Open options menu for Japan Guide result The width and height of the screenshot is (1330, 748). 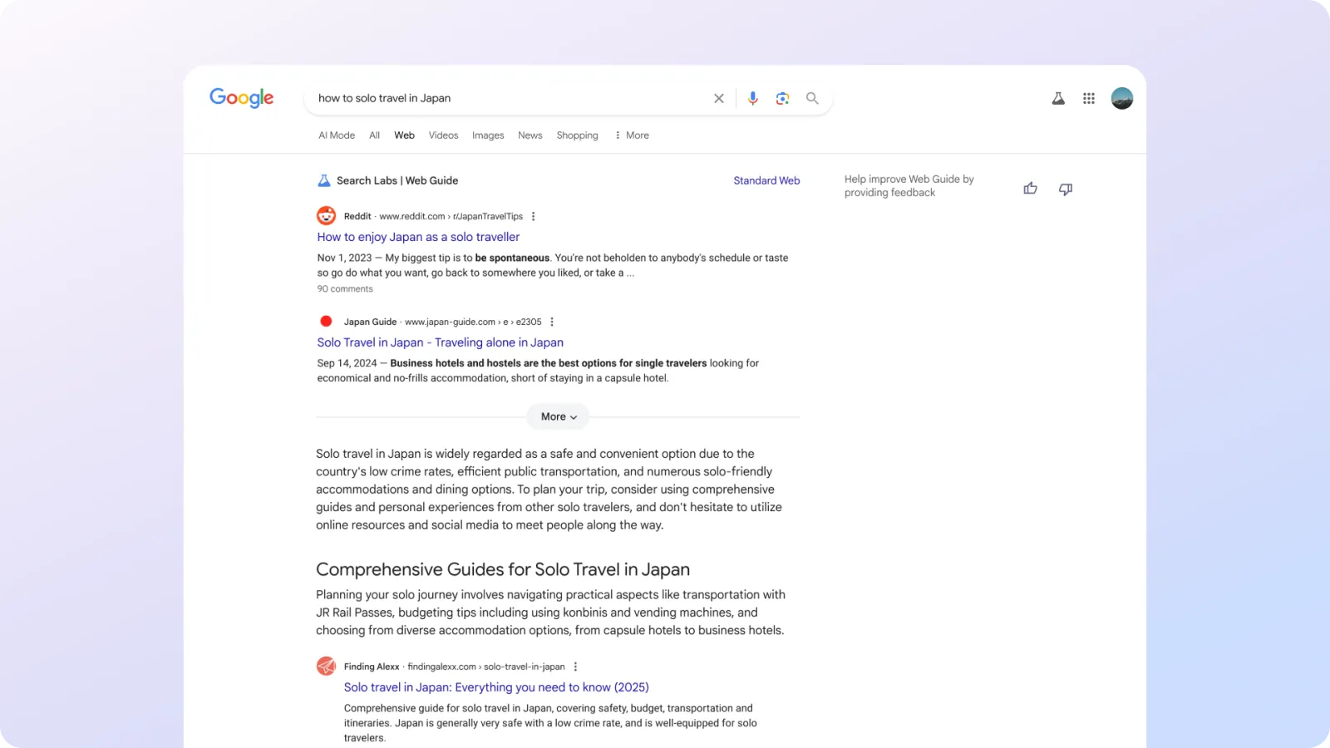click(552, 322)
